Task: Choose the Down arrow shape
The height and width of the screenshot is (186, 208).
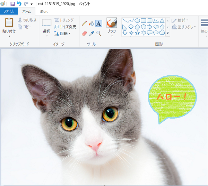Action: pos(125,33)
